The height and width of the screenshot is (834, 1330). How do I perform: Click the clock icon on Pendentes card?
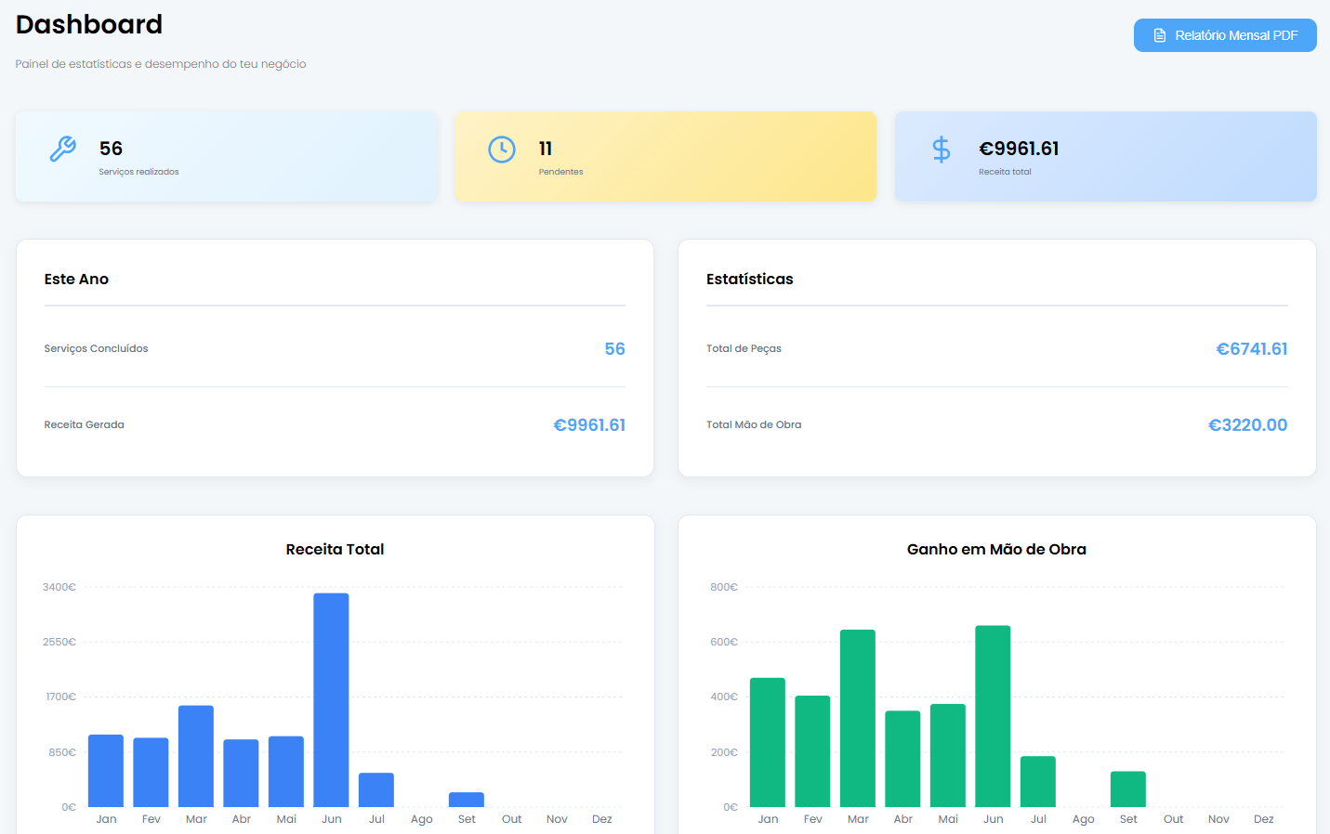(x=502, y=149)
